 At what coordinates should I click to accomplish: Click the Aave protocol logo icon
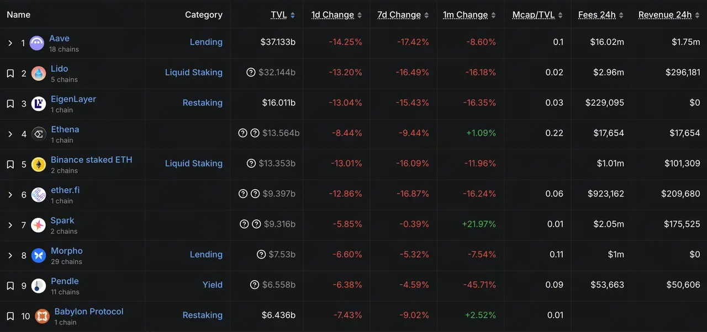tap(37, 43)
